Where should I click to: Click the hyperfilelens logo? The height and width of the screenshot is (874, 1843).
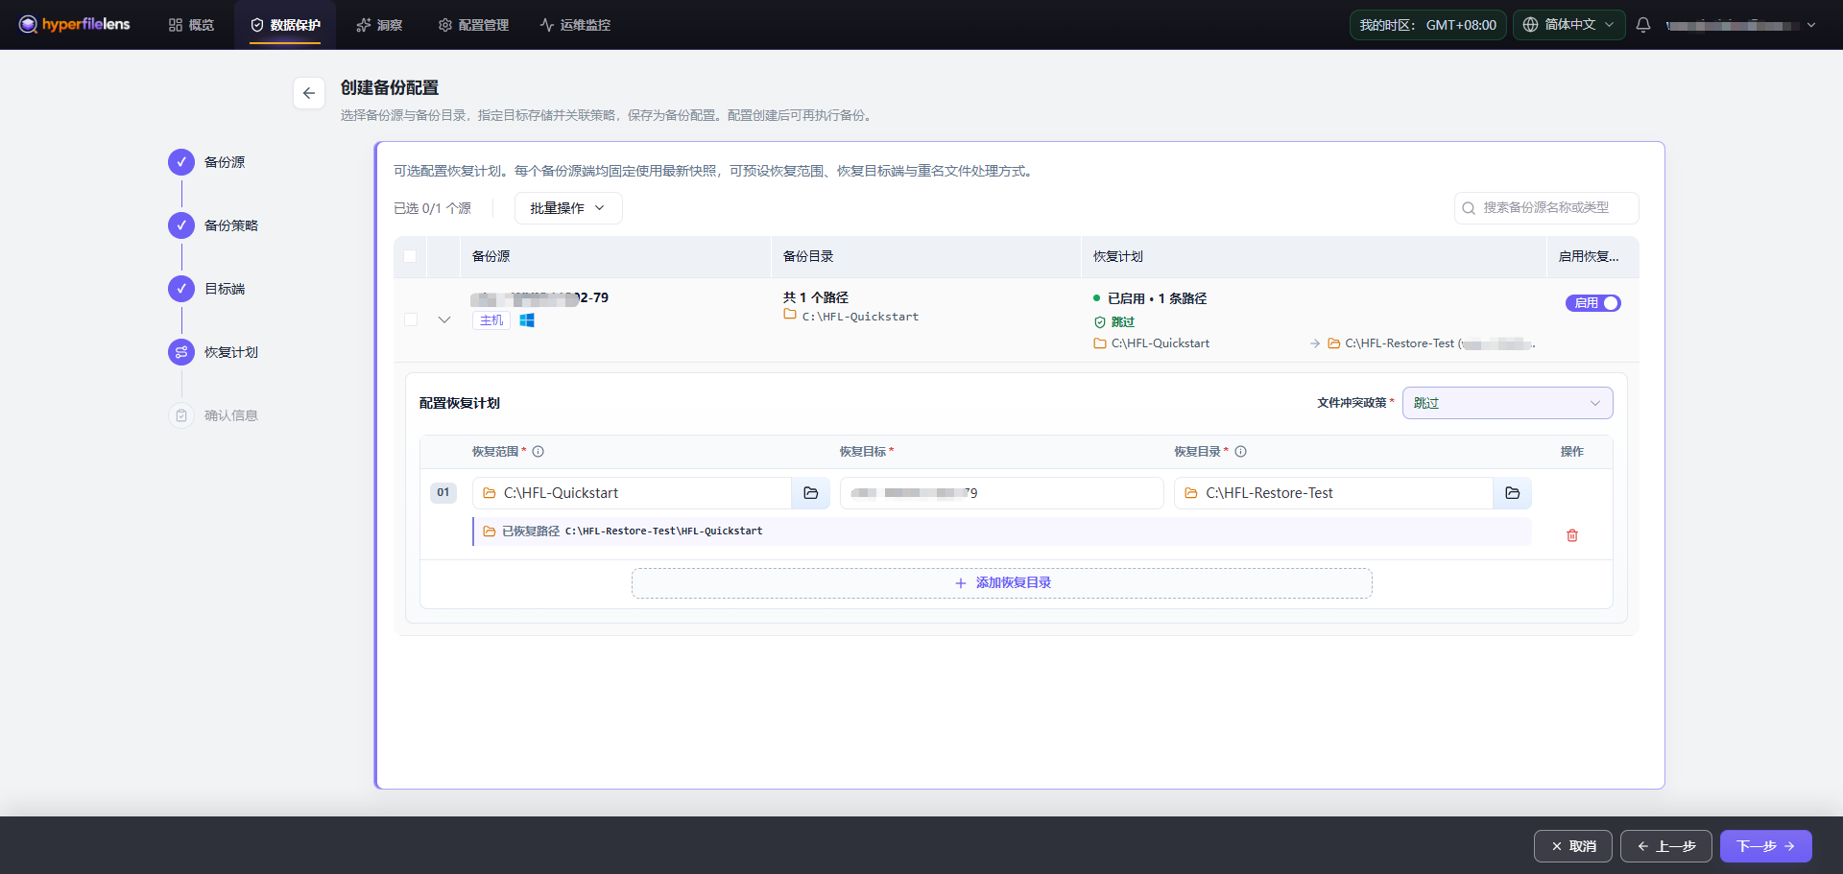[74, 24]
